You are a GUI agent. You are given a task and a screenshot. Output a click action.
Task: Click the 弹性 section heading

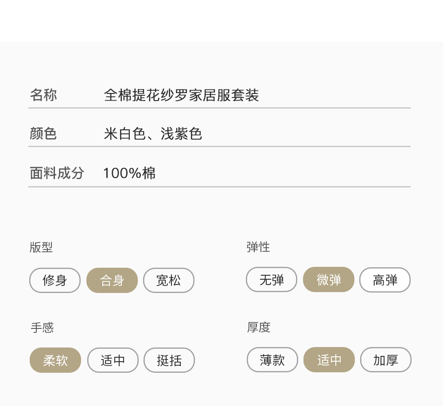pos(258,247)
